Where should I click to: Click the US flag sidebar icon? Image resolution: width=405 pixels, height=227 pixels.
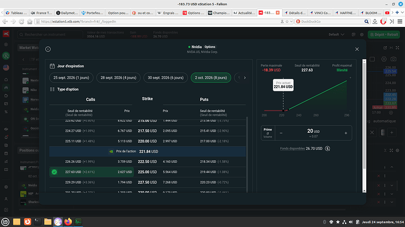[6, 67]
